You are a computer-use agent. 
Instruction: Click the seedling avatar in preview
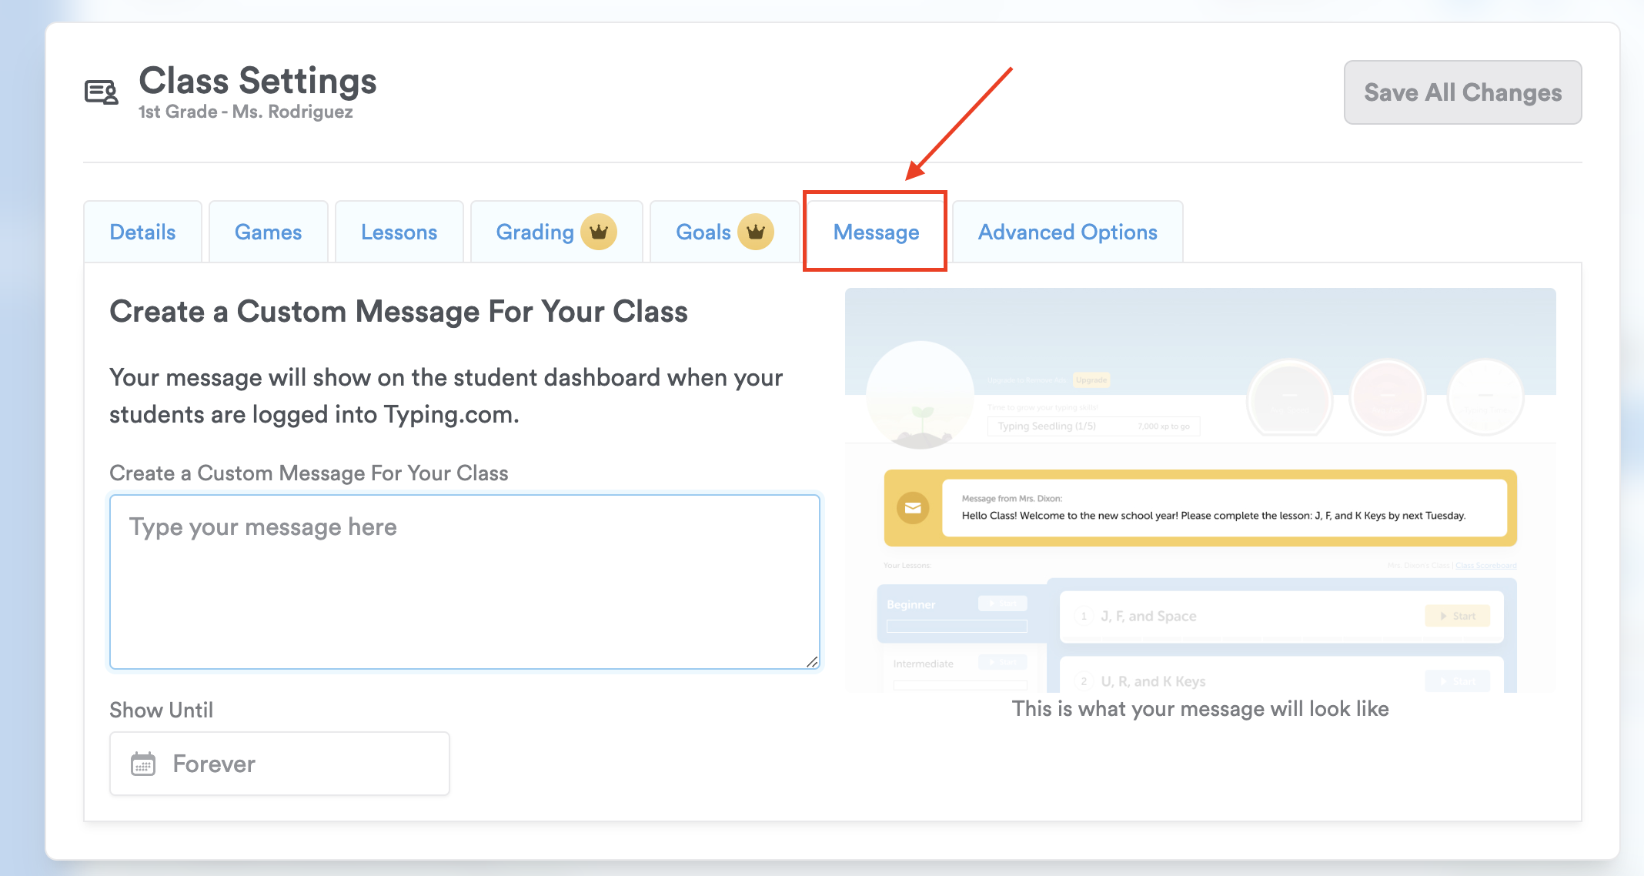(921, 395)
